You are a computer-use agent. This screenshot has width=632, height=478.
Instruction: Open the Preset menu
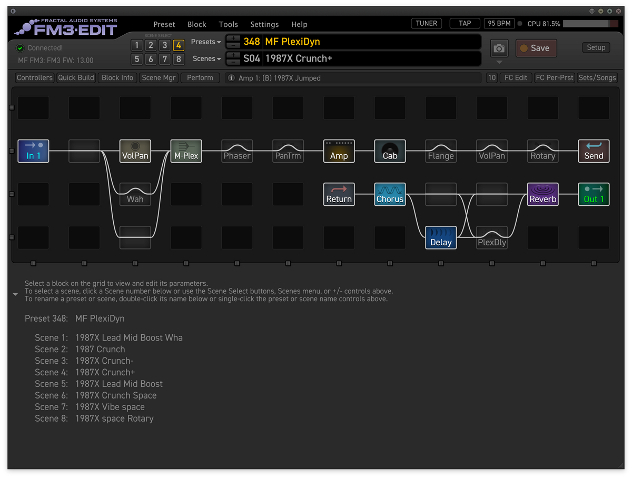tap(164, 24)
